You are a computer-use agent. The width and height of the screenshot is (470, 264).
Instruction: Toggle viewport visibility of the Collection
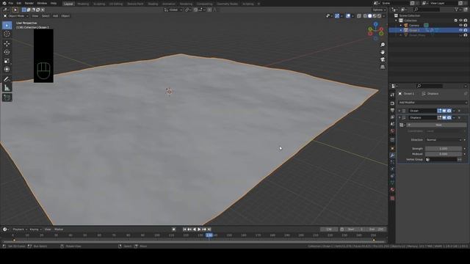click(460, 21)
